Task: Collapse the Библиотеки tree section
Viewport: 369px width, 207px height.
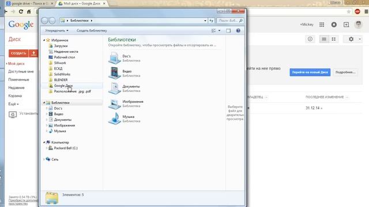Action: [x=44, y=102]
